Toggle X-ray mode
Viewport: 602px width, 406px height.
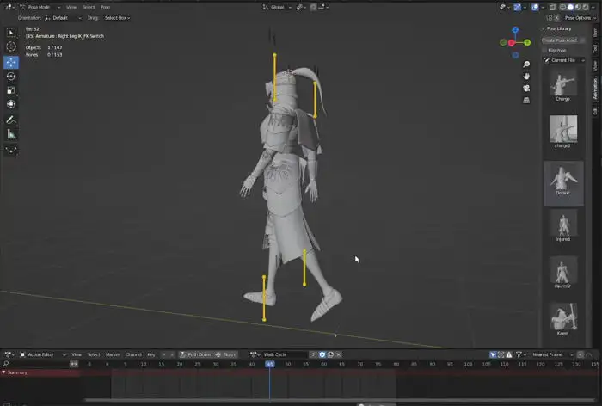[x=552, y=7]
